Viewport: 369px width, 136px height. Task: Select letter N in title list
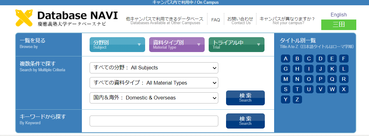297,79
